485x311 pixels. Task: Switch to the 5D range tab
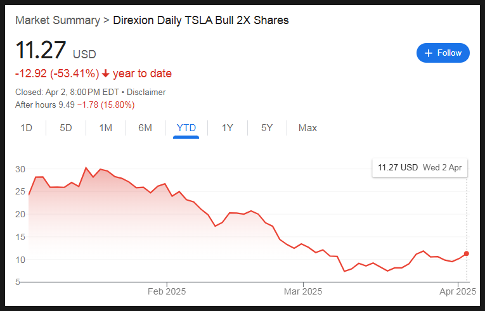(x=66, y=128)
